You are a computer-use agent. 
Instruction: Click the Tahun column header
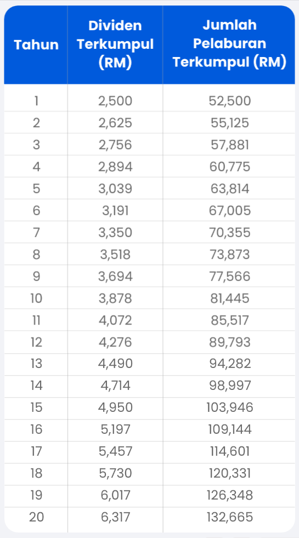pos(36,44)
